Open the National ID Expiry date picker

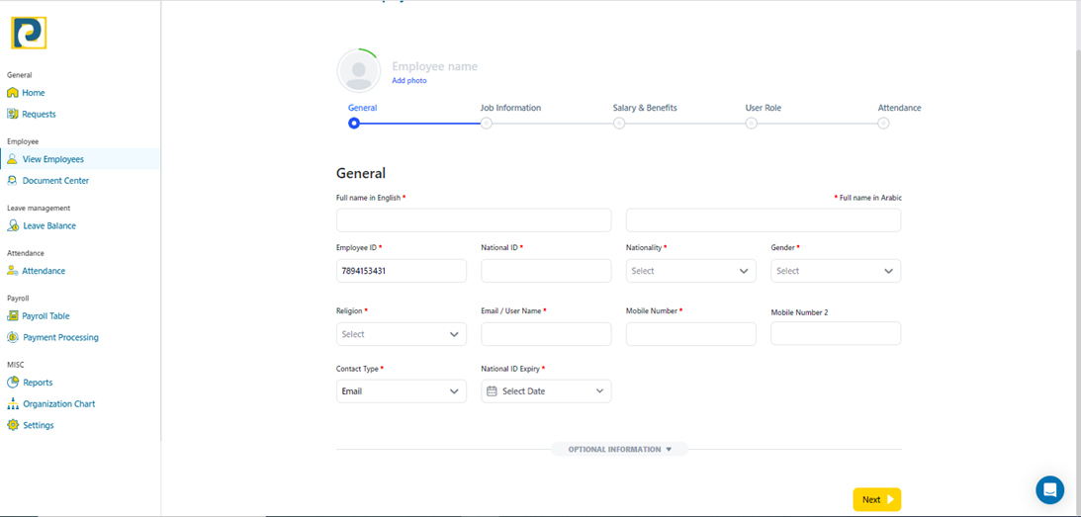click(x=546, y=391)
